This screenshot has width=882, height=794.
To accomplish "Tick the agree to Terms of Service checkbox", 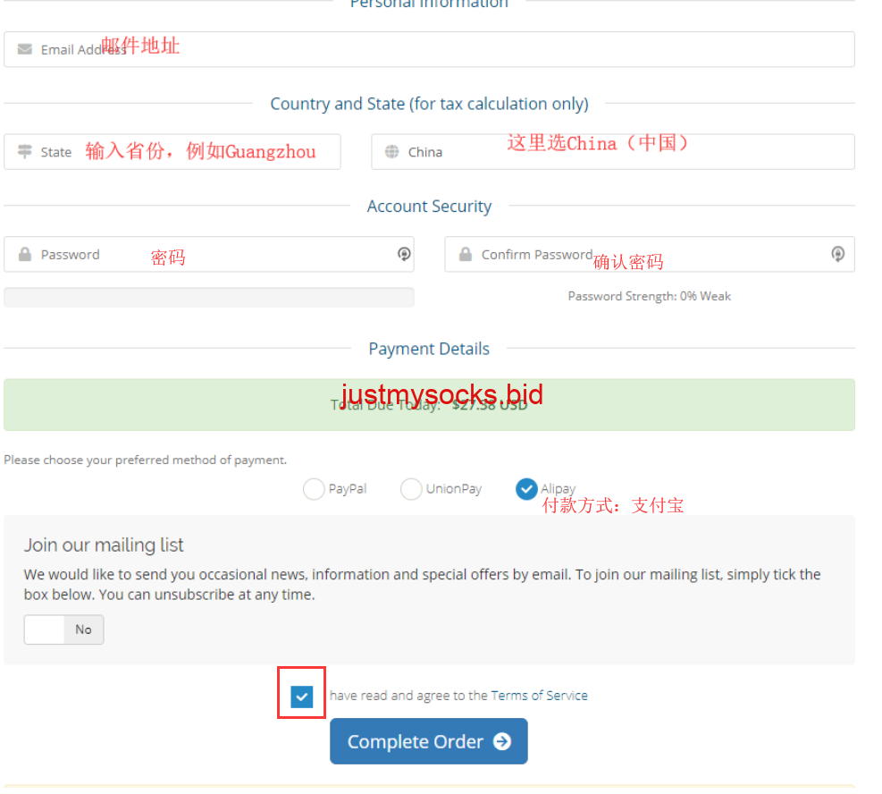I will point(302,696).
